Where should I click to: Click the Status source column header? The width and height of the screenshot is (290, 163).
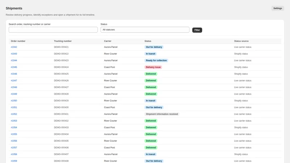[x=241, y=41]
